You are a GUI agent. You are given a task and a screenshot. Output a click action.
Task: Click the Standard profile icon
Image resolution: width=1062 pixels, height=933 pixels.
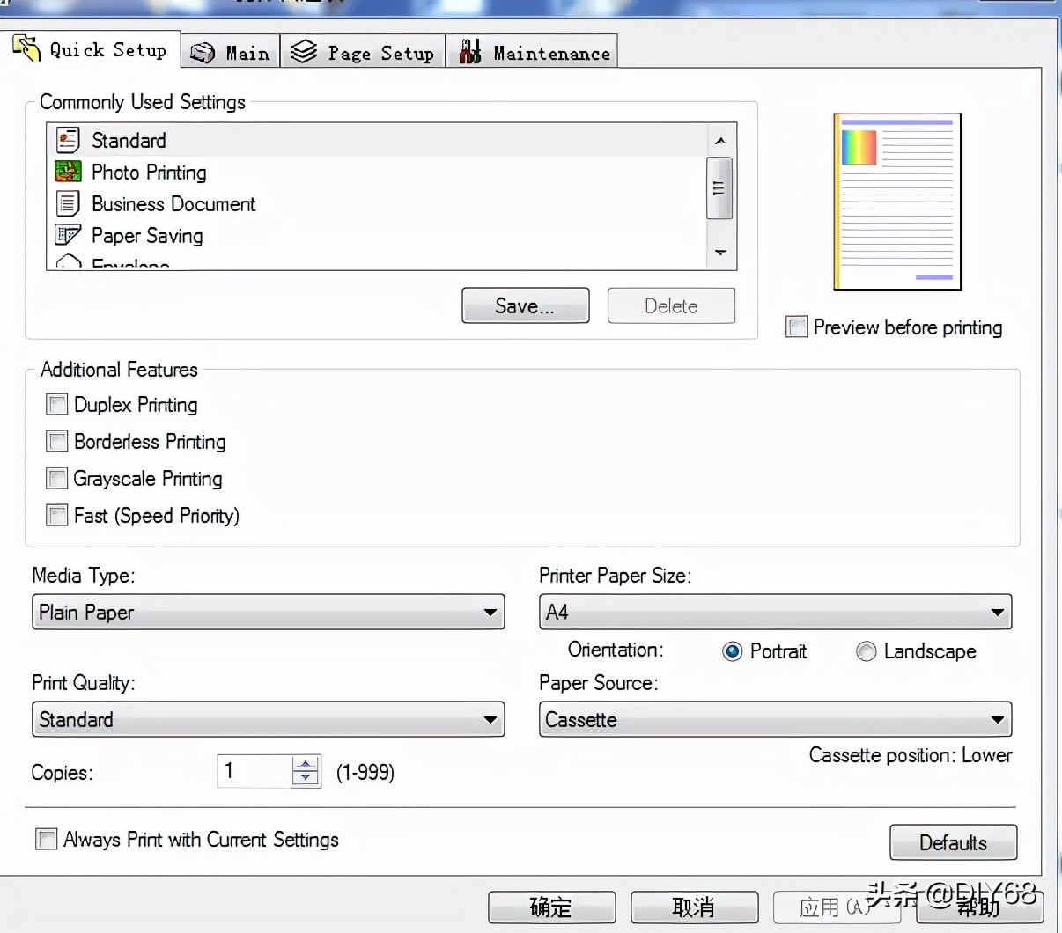[x=68, y=140]
